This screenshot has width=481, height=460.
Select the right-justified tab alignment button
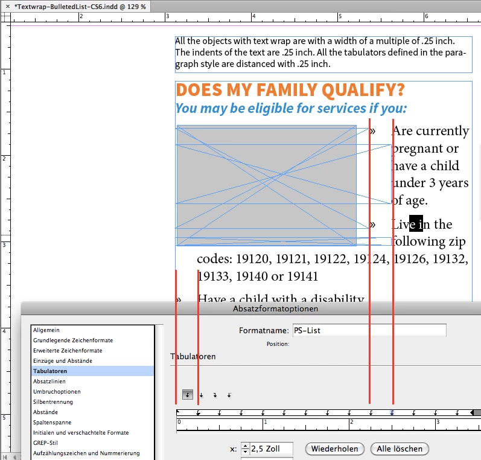[215, 395]
